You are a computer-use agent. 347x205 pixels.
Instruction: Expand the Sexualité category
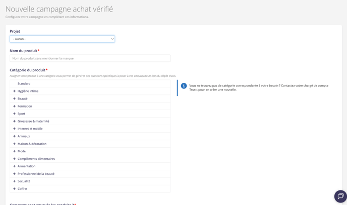click(x=14, y=181)
